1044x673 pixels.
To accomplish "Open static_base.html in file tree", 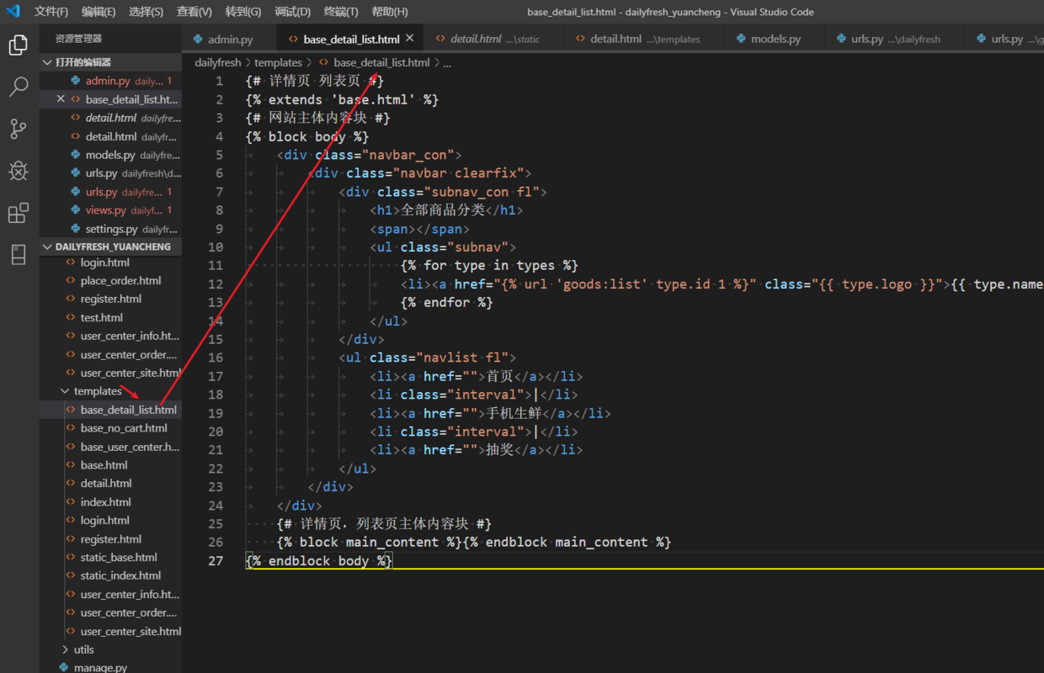I will 110,557.
